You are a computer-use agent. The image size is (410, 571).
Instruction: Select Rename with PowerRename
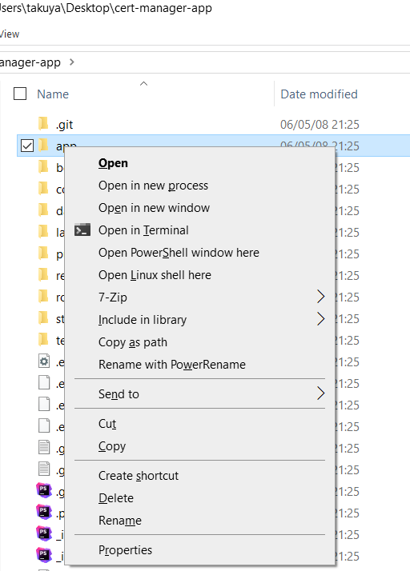coord(172,364)
